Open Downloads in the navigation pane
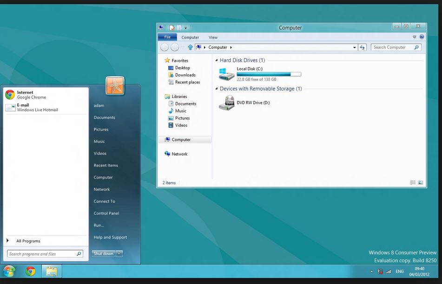This screenshot has height=284, width=442. 182,75
